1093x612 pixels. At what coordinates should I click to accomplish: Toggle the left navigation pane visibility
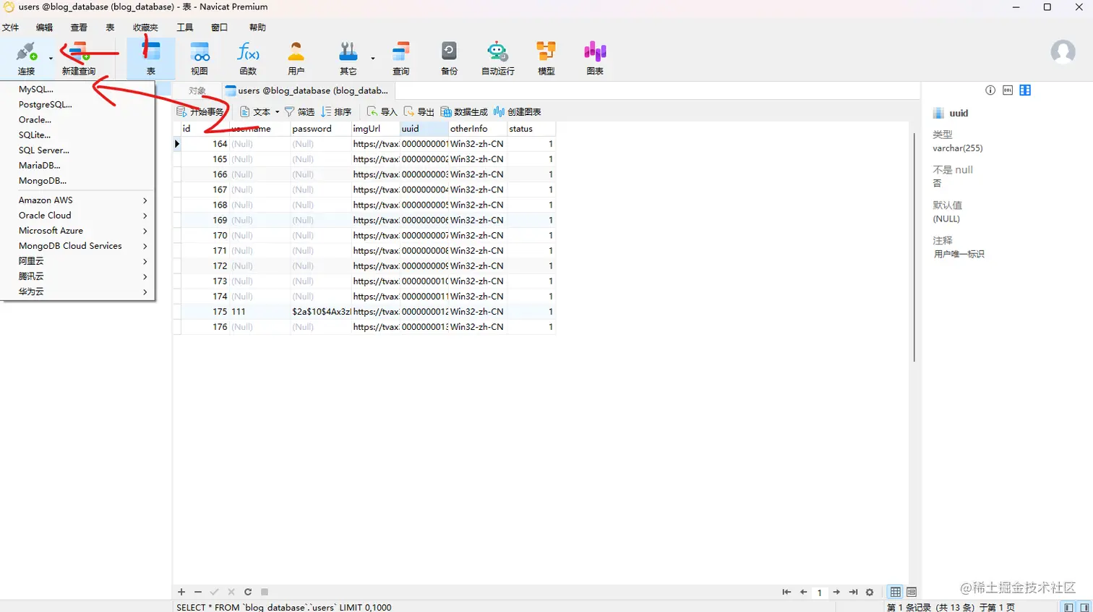(1068, 608)
